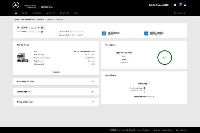Click the Repair completed status heading
The height and width of the screenshot is (133, 200).
pyautogui.click(x=124, y=53)
